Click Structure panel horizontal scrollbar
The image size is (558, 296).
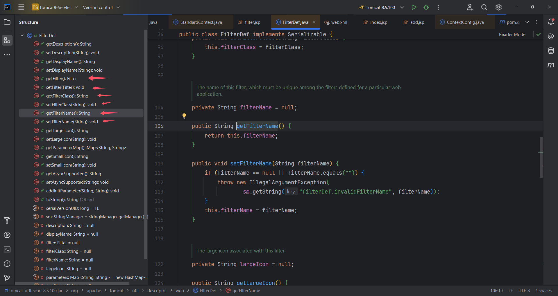point(72,283)
